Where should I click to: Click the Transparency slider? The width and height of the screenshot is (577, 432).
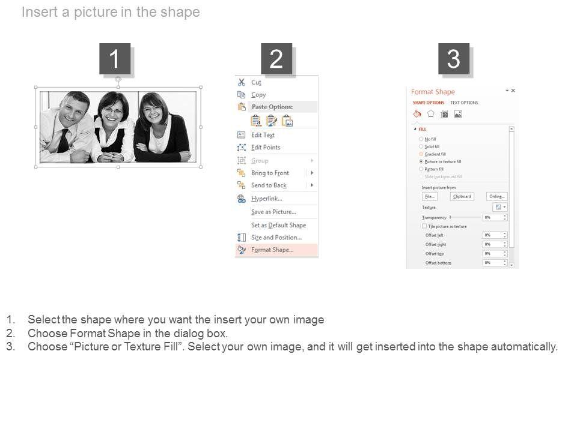[x=465, y=217]
